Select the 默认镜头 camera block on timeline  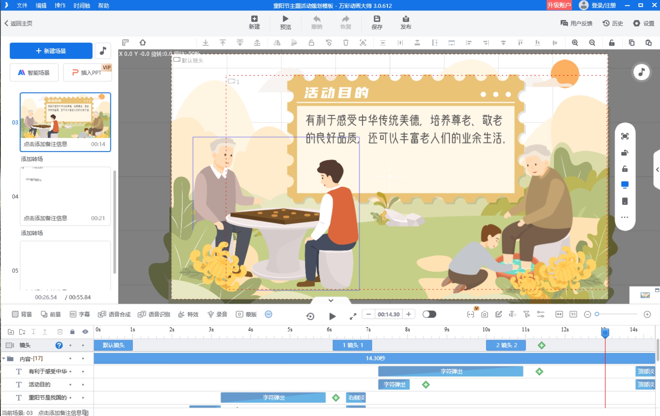pyautogui.click(x=113, y=345)
